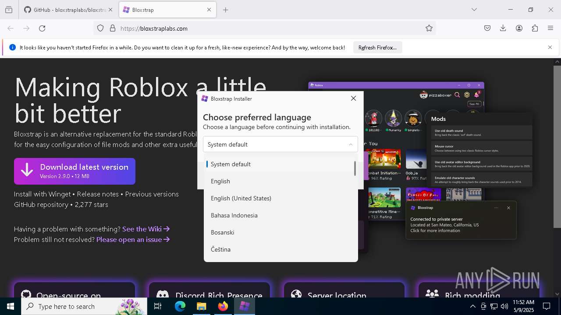Close the Bloxstrap browser tab

(x=209, y=10)
